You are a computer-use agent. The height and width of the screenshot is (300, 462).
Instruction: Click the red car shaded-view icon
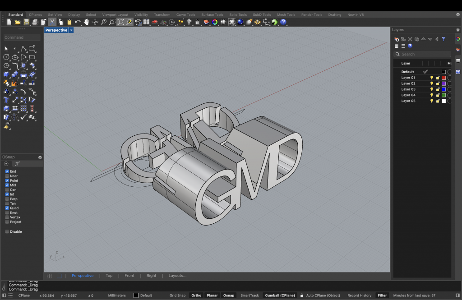click(155, 22)
